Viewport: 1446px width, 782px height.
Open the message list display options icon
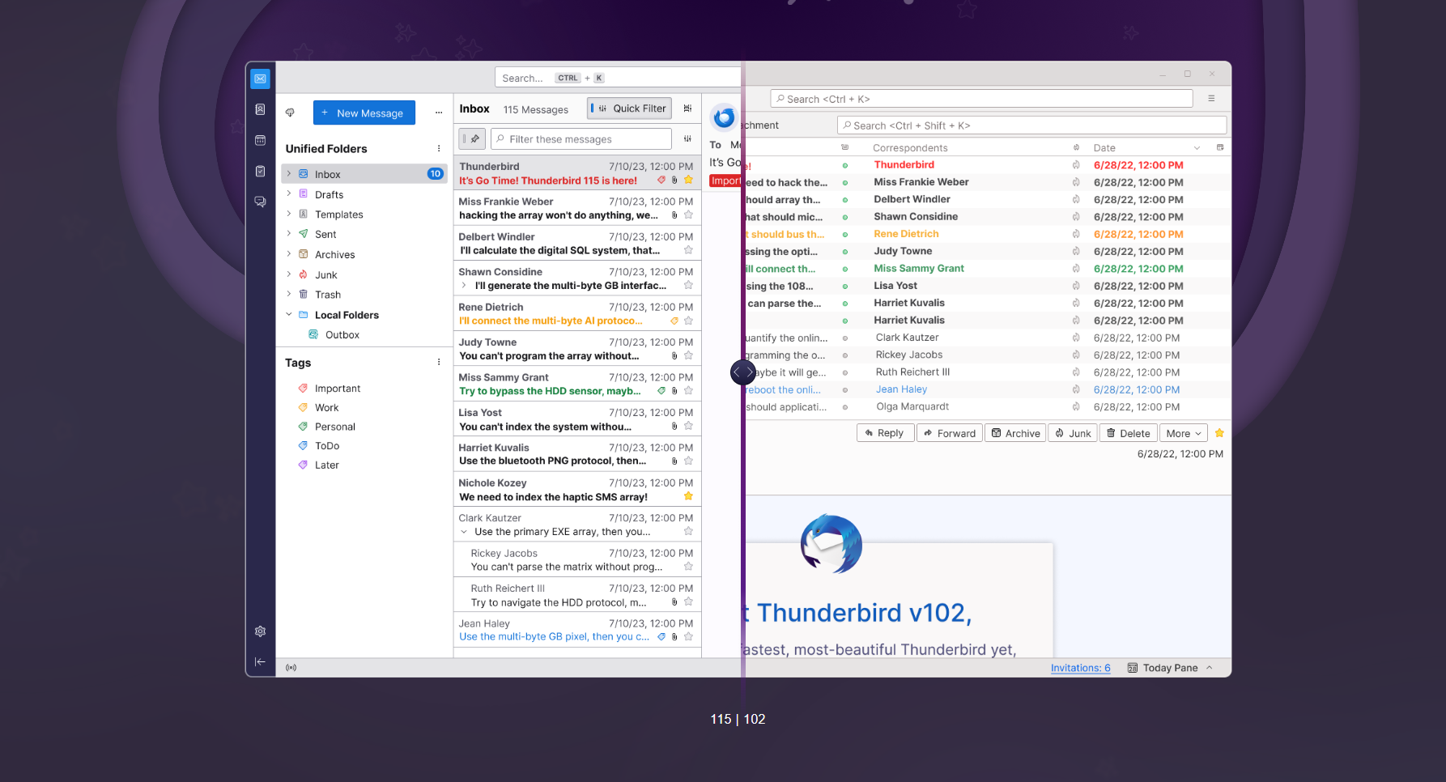687,108
